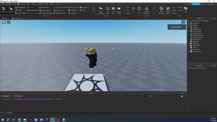
Task: Open the Watch window
Action: (x=82, y=10)
